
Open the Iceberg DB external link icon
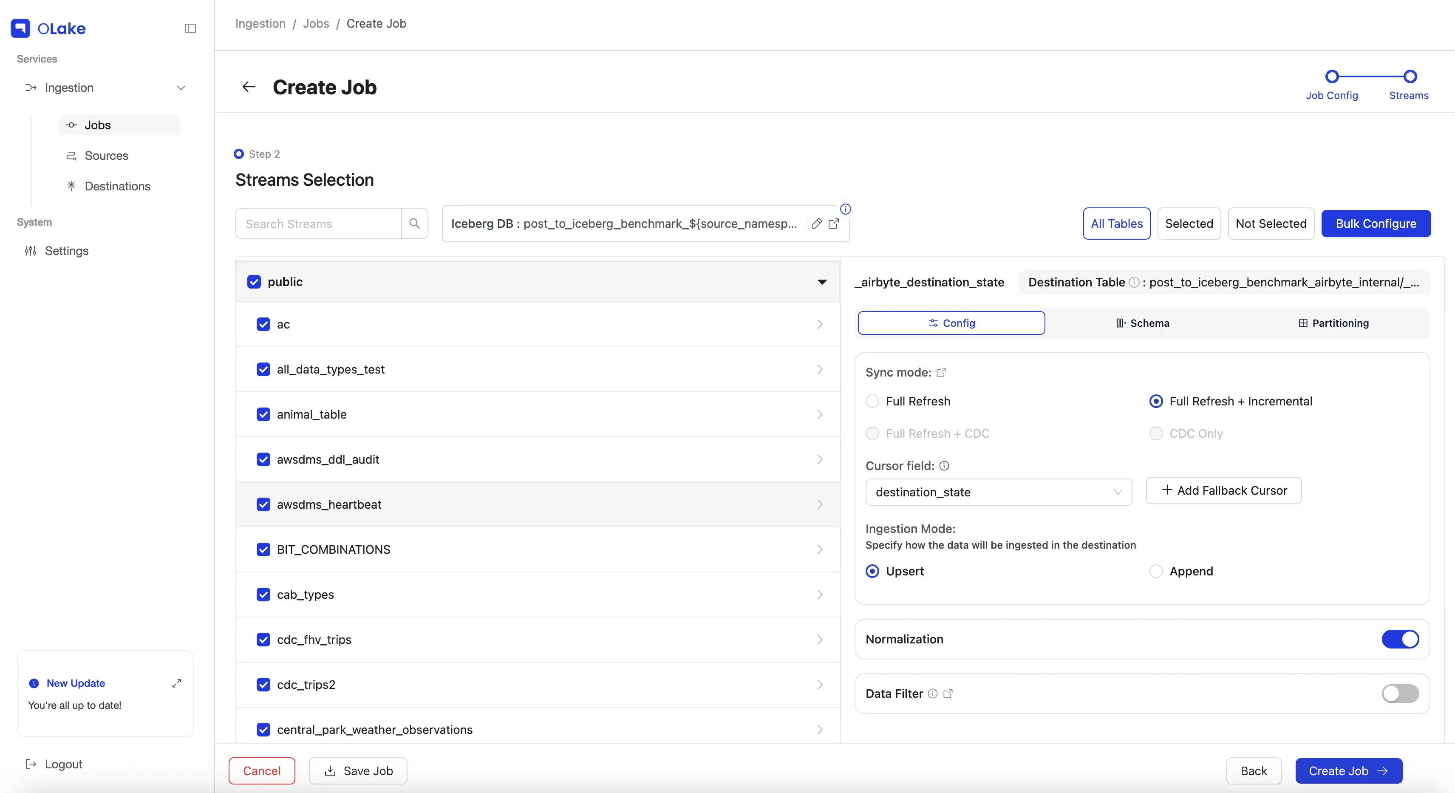tap(834, 224)
